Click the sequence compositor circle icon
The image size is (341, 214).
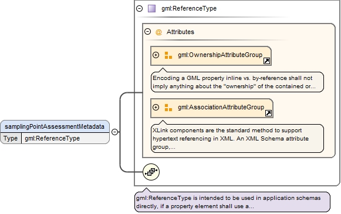tap(151, 172)
